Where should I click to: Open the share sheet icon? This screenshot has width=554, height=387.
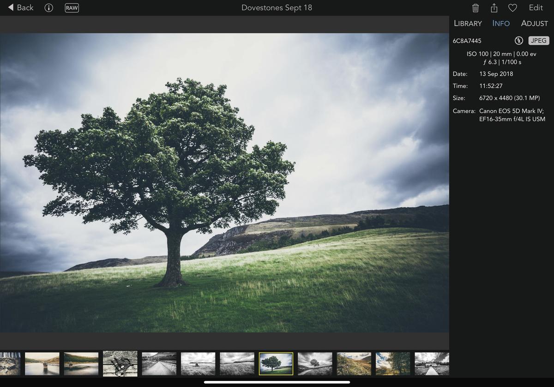click(494, 7)
